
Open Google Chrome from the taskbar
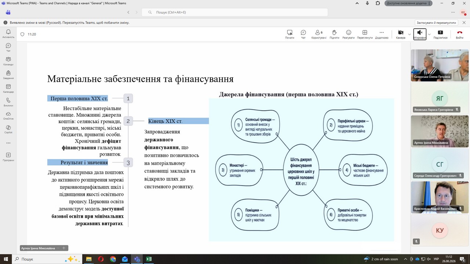click(x=113, y=259)
